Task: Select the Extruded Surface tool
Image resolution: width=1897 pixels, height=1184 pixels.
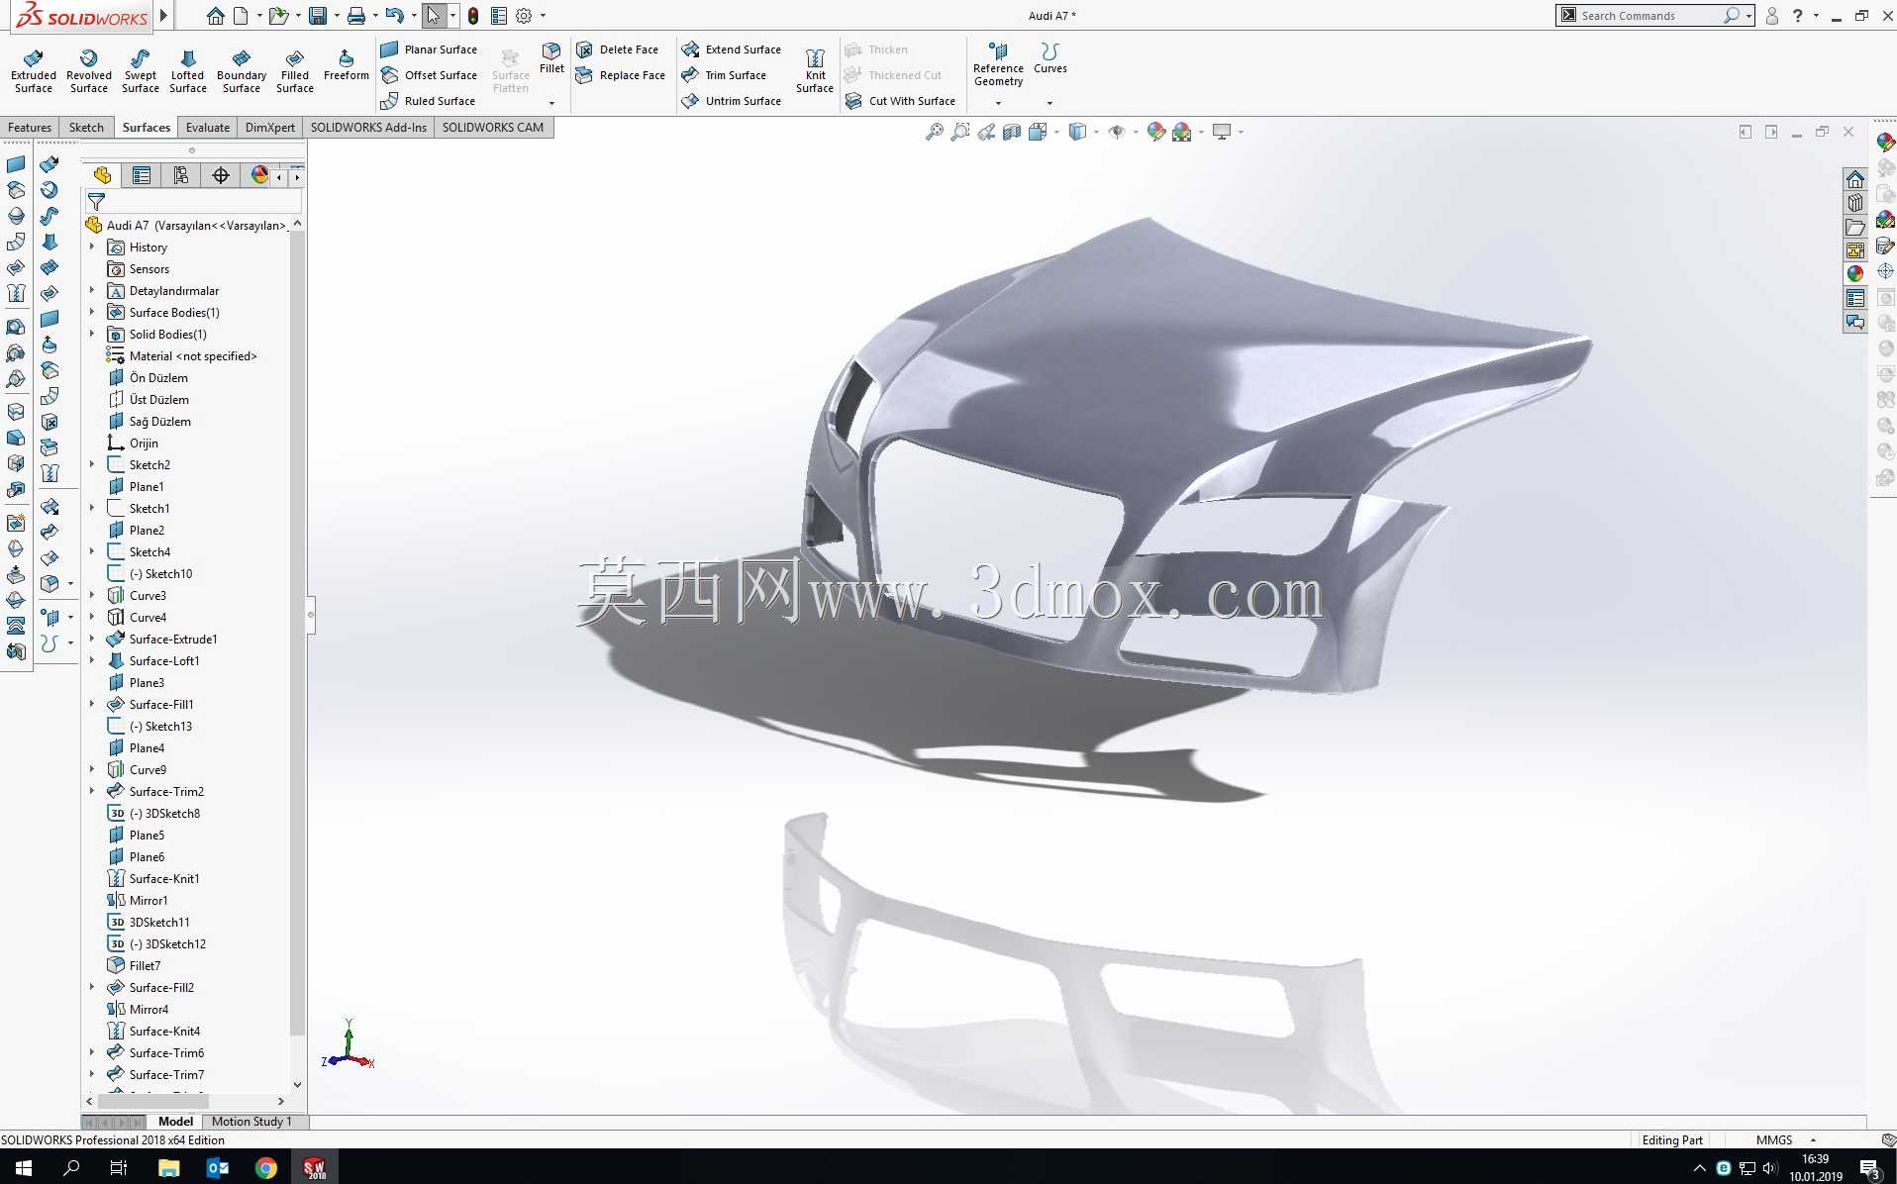Action: pos(34,71)
